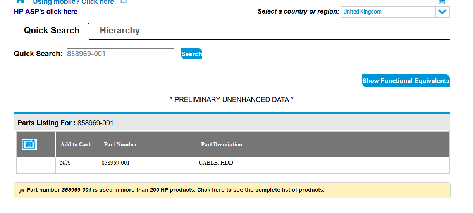Image resolution: width=473 pixels, height=213 pixels.
Task: Click the Part Number column header
Action: click(x=120, y=144)
